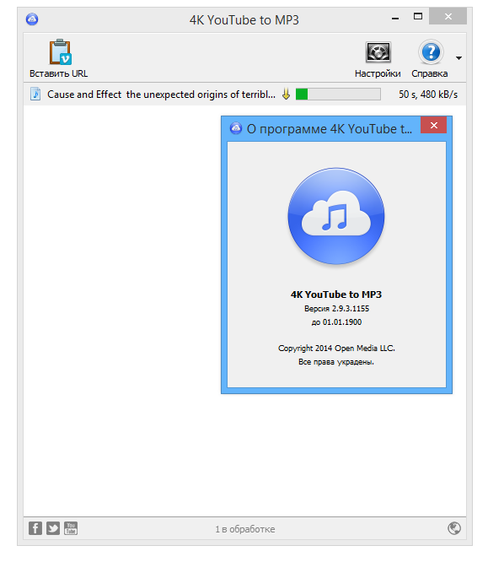The width and height of the screenshot is (488, 562).
Task: Expand the toolbar overflow arrow next to Справка
Action: click(x=459, y=57)
